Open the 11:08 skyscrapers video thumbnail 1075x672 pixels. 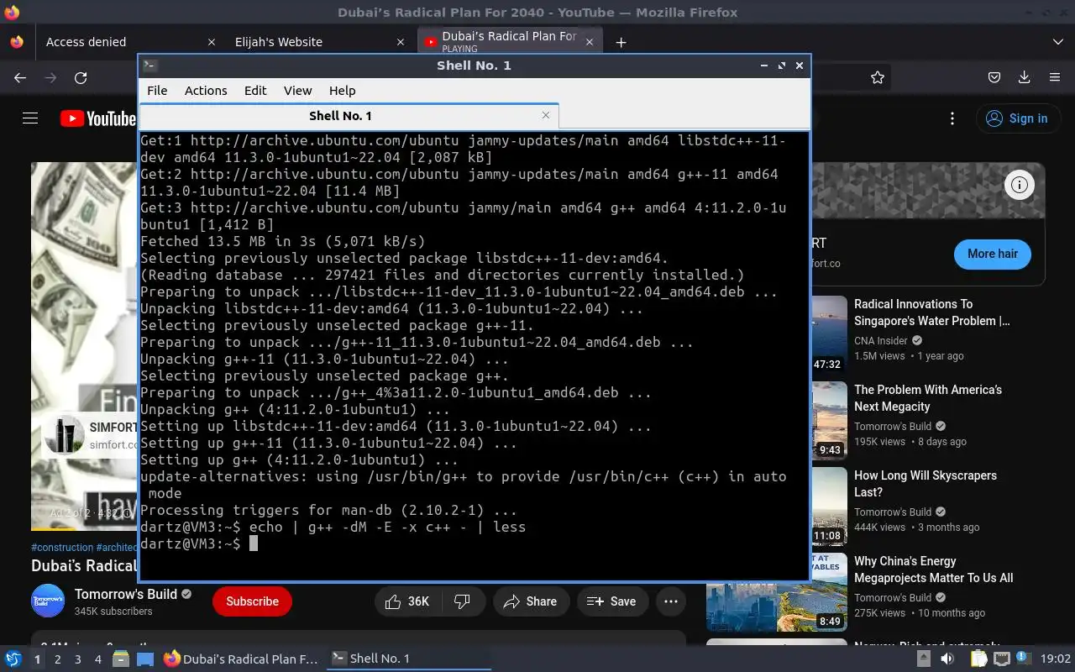(828, 506)
